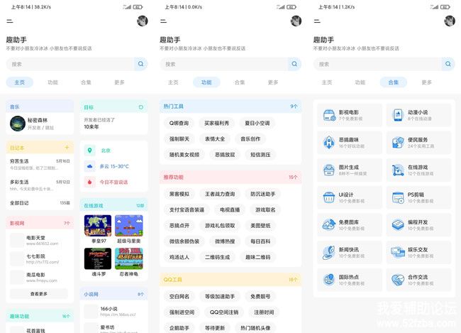461x333 pixels.
Task: Switch to 功能 tab on left screen
Action: click(x=53, y=82)
